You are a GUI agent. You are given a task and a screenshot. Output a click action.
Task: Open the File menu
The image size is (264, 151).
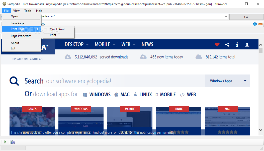point(7,11)
